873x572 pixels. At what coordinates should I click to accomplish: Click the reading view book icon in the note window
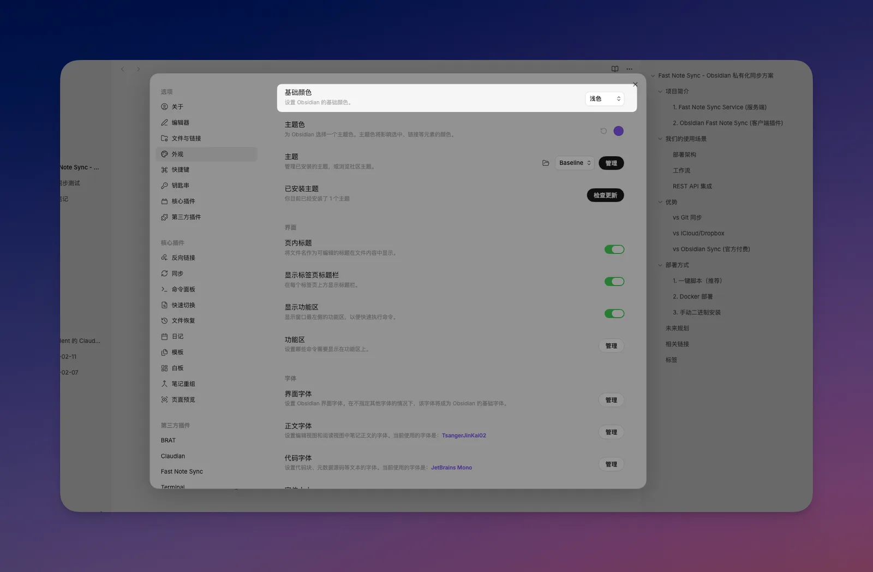click(x=615, y=69)
